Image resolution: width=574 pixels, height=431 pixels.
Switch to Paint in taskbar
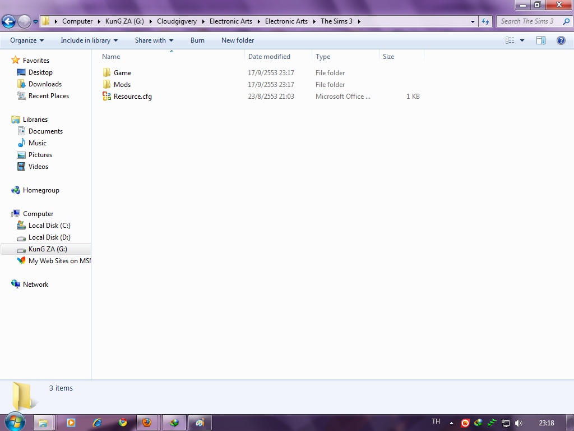coord(200,423)
